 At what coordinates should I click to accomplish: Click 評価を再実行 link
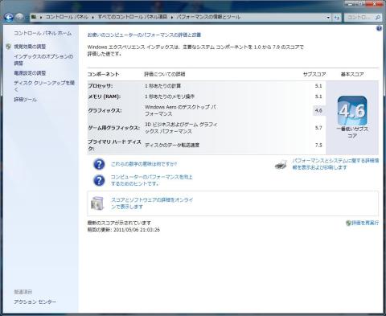pyautogui.click(x=365, y=223)
